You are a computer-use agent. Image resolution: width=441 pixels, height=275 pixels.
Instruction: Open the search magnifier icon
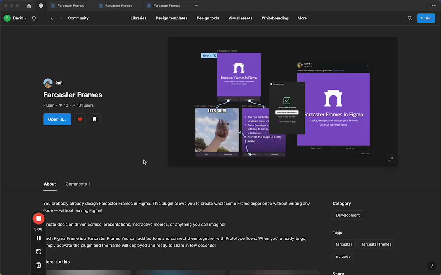point(410,18)
